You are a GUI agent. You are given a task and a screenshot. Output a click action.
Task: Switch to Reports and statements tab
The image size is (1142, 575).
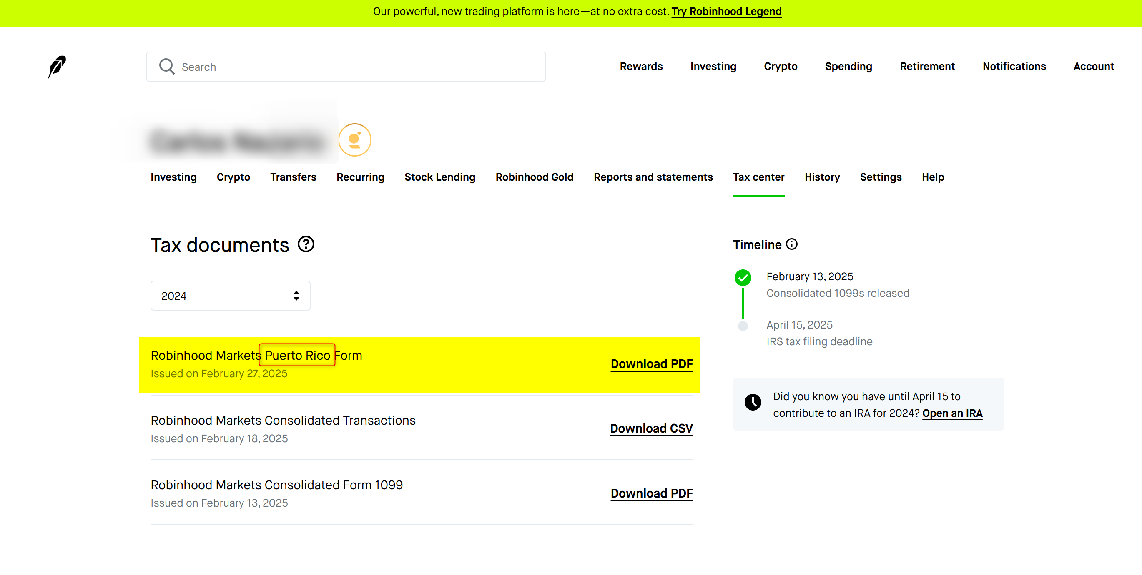[653, 177]
